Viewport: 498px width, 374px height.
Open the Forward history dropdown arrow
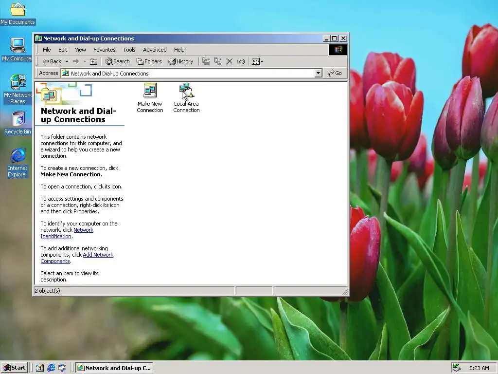pyautogui.click(x=85, y=61)
